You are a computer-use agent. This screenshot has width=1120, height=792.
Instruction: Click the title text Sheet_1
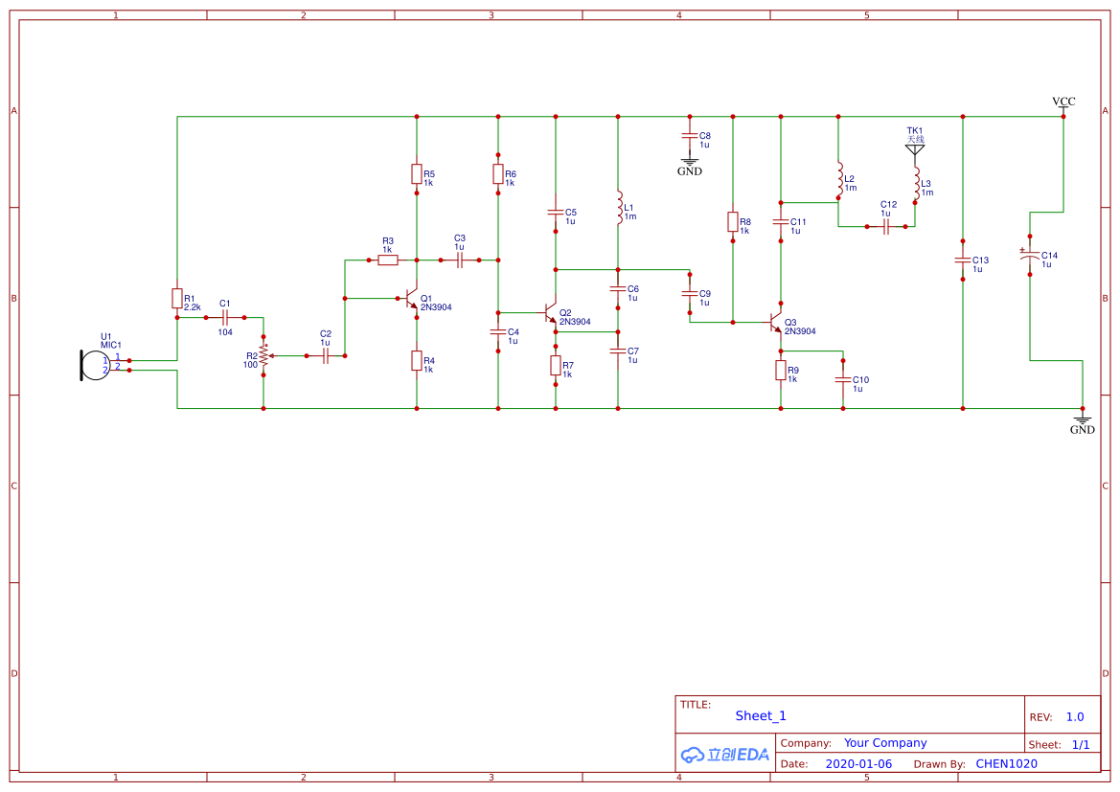coord(760,715)
